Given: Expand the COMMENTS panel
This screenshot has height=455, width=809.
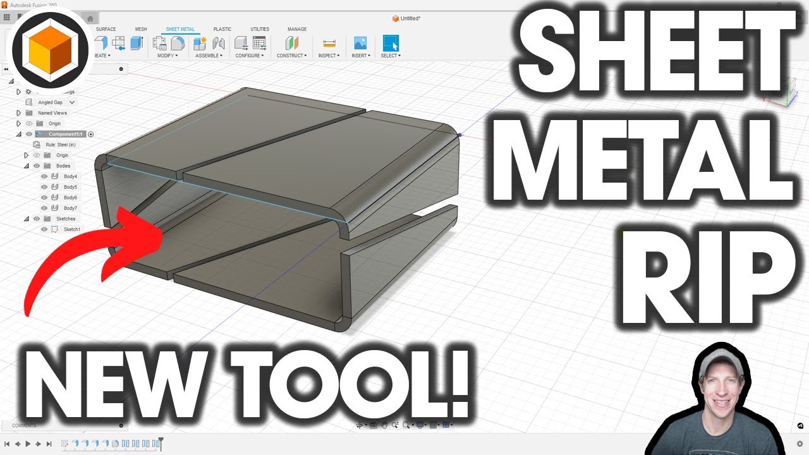Looking at the screenshot, I should 121,425.
